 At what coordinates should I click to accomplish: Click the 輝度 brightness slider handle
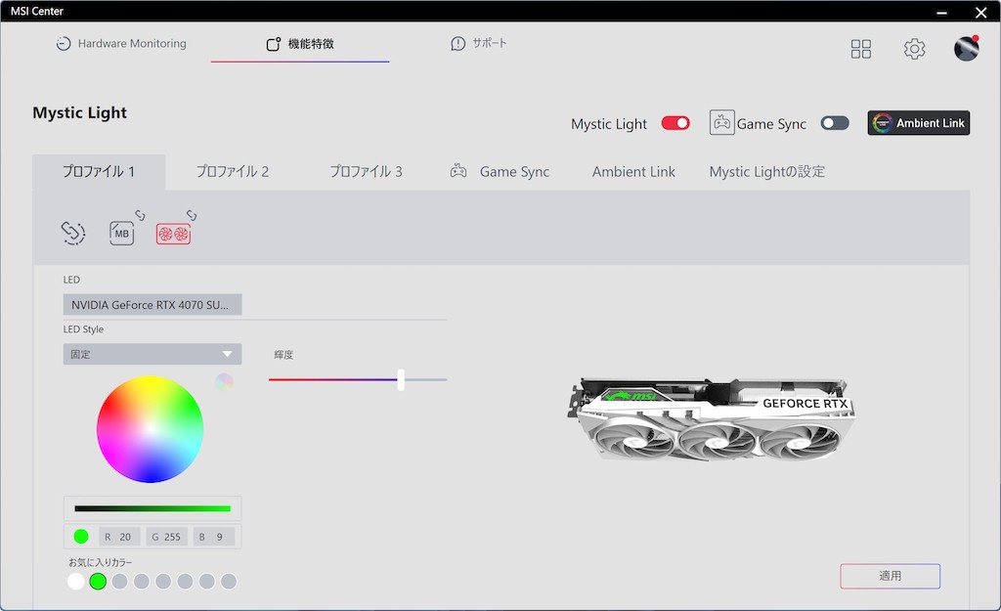click(x=401, y=379)
